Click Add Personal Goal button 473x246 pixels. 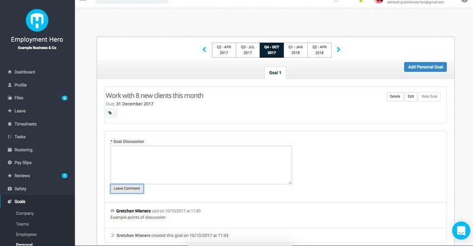(x=425, y=67)
